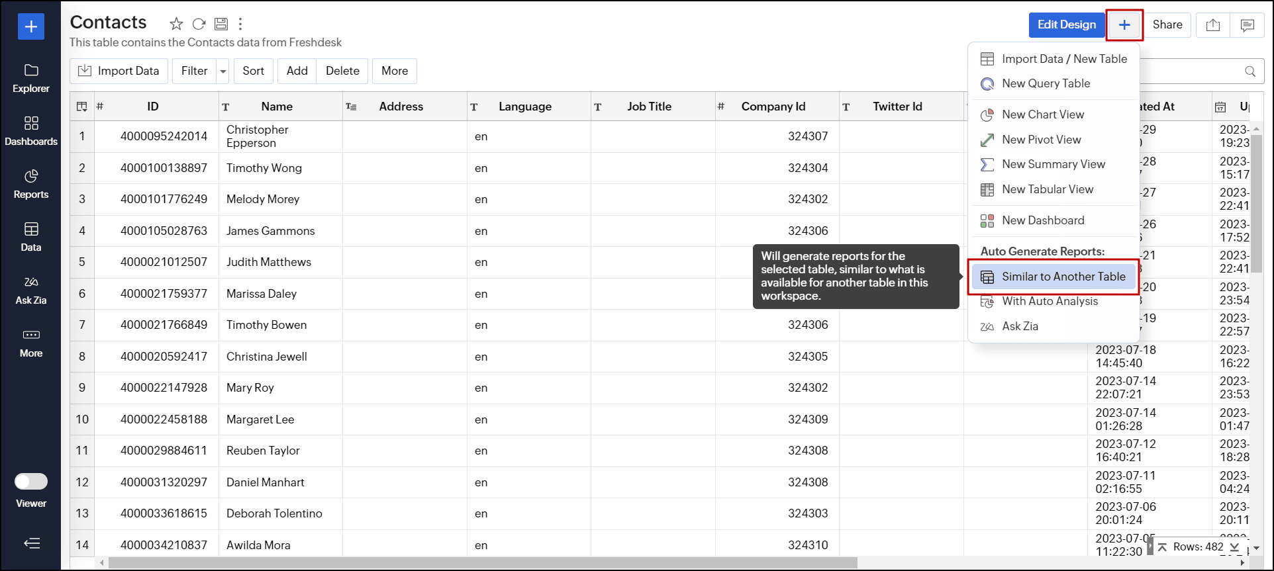Select New Chart View from menu
The width and height of the screenshot is (1274, 571).
[1042, 114]
